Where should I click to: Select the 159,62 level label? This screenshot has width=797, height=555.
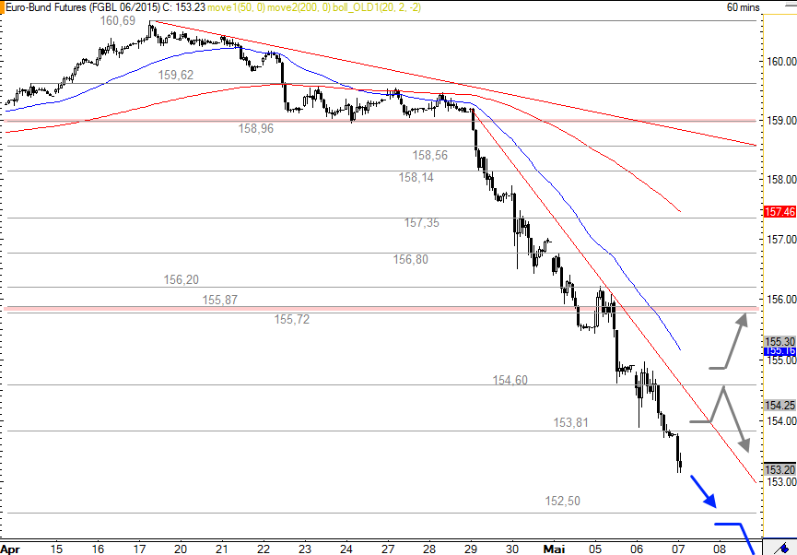coord(176,75)
